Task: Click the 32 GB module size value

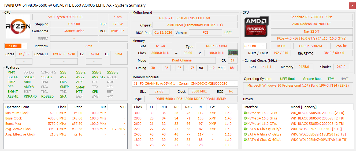Action: (x=160, y=91)
